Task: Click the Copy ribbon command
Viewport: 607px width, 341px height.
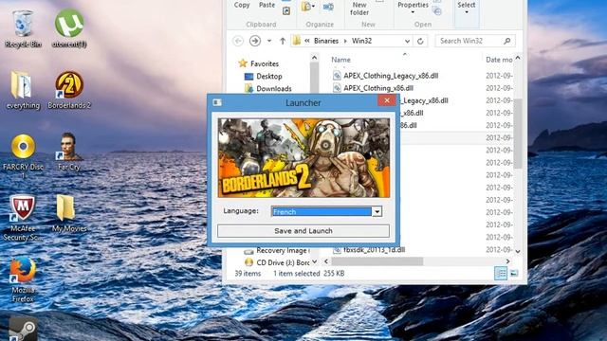Action: 242,5
